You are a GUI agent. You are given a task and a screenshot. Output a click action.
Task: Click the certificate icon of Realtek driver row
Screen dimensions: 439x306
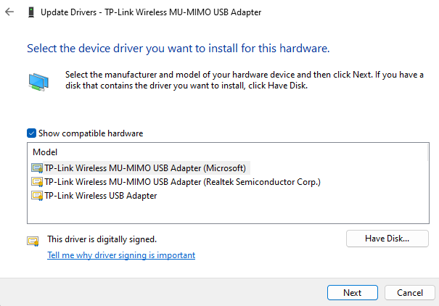[37, 182]
